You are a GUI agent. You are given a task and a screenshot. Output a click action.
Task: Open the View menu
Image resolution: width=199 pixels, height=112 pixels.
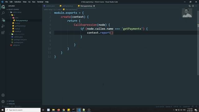pyautogui.click(x=25, y=2)
